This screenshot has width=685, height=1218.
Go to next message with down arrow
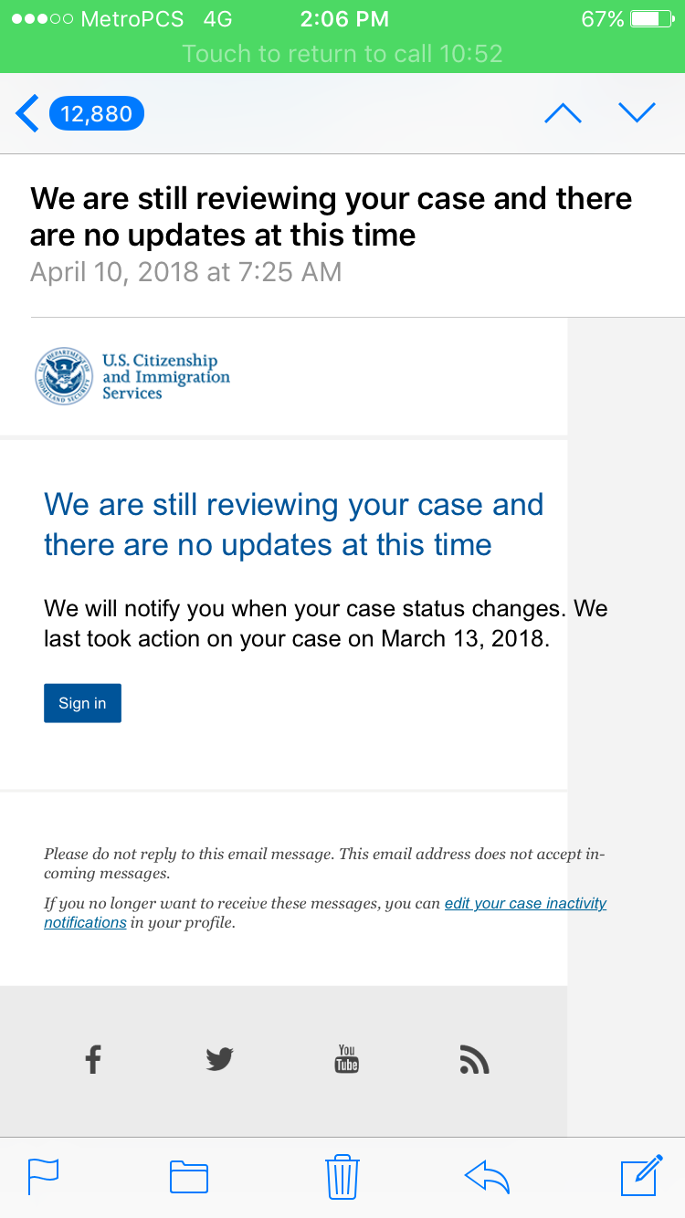(x=637, y=113)
